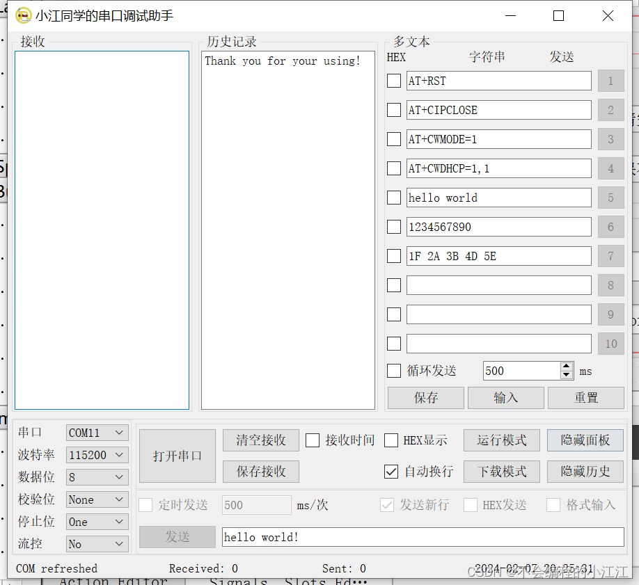Tick the HEX checkbox for AT+RST row

click(x=394, y=81)
